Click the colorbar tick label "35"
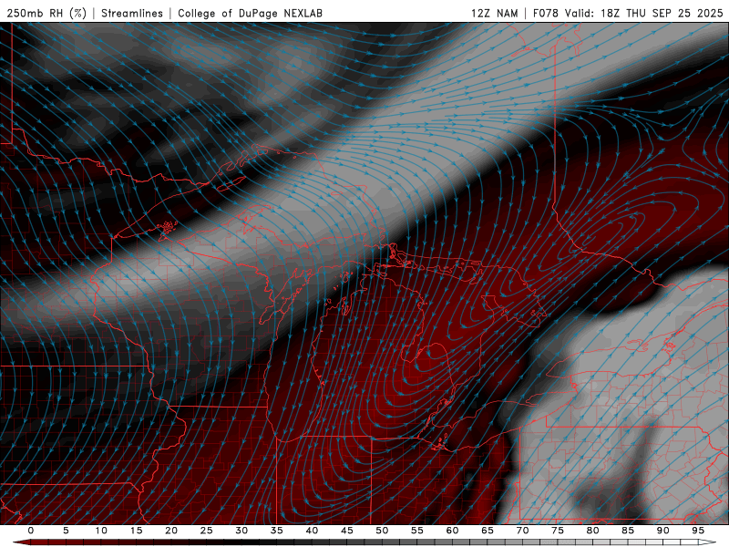The image size is (729, 547). click(277, 531)
